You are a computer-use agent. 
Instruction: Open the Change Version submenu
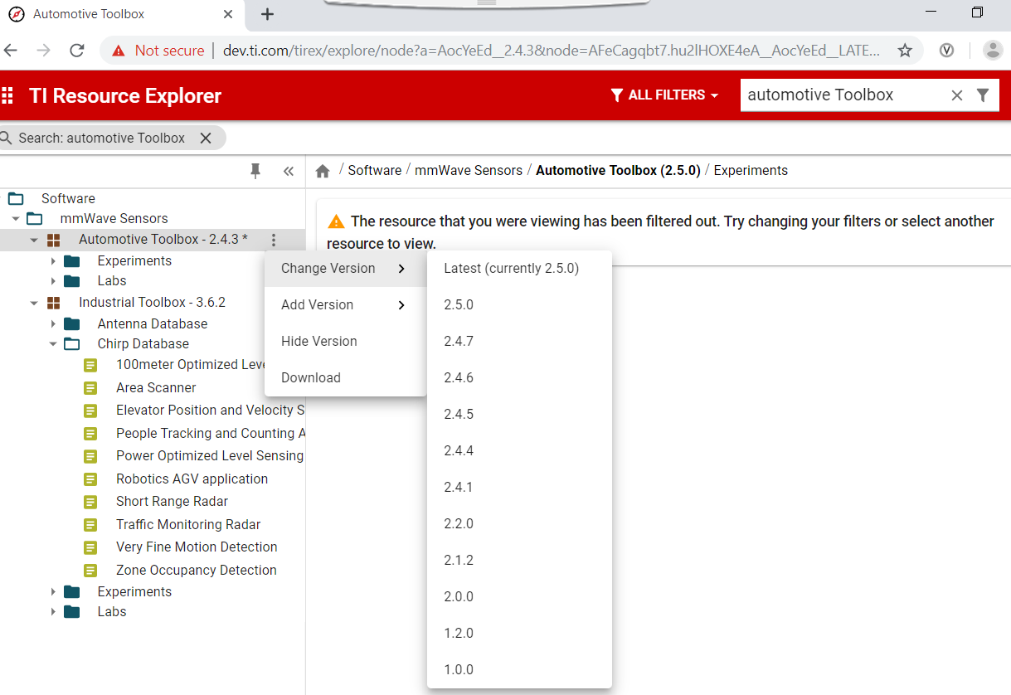click(346, 269)
